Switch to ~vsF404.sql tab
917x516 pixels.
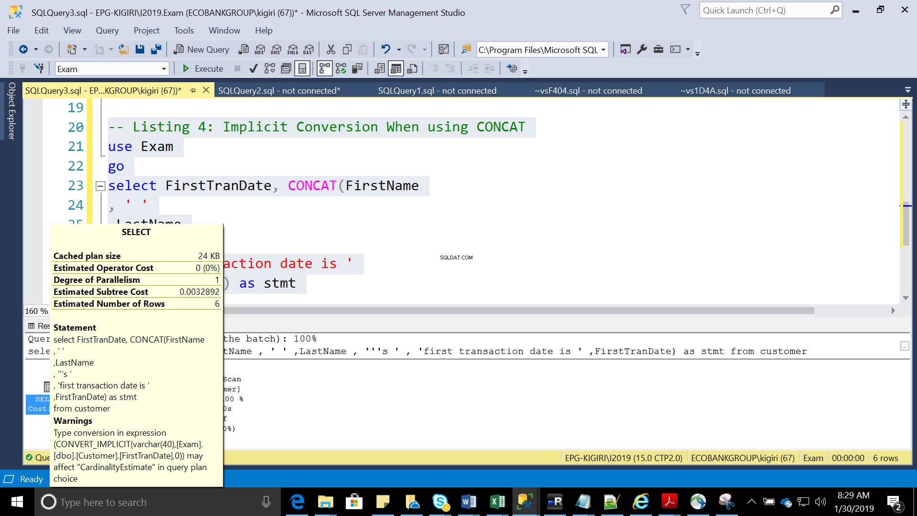click(x=588, y=90)
